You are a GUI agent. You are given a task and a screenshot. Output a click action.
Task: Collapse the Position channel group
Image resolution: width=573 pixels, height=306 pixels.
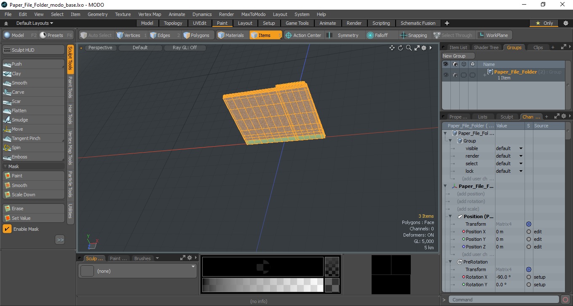[x=450, y=216]
